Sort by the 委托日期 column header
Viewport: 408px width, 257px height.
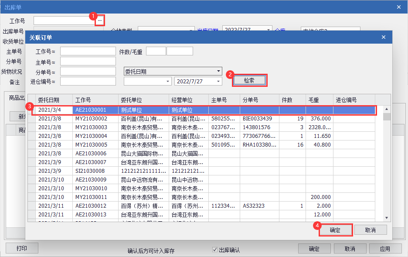pos(49,100)
